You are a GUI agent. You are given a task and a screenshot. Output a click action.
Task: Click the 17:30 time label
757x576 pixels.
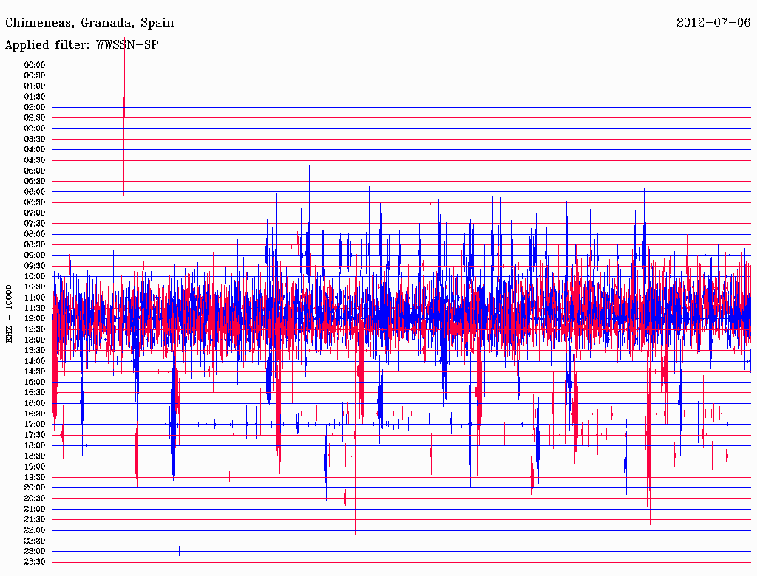35,435
